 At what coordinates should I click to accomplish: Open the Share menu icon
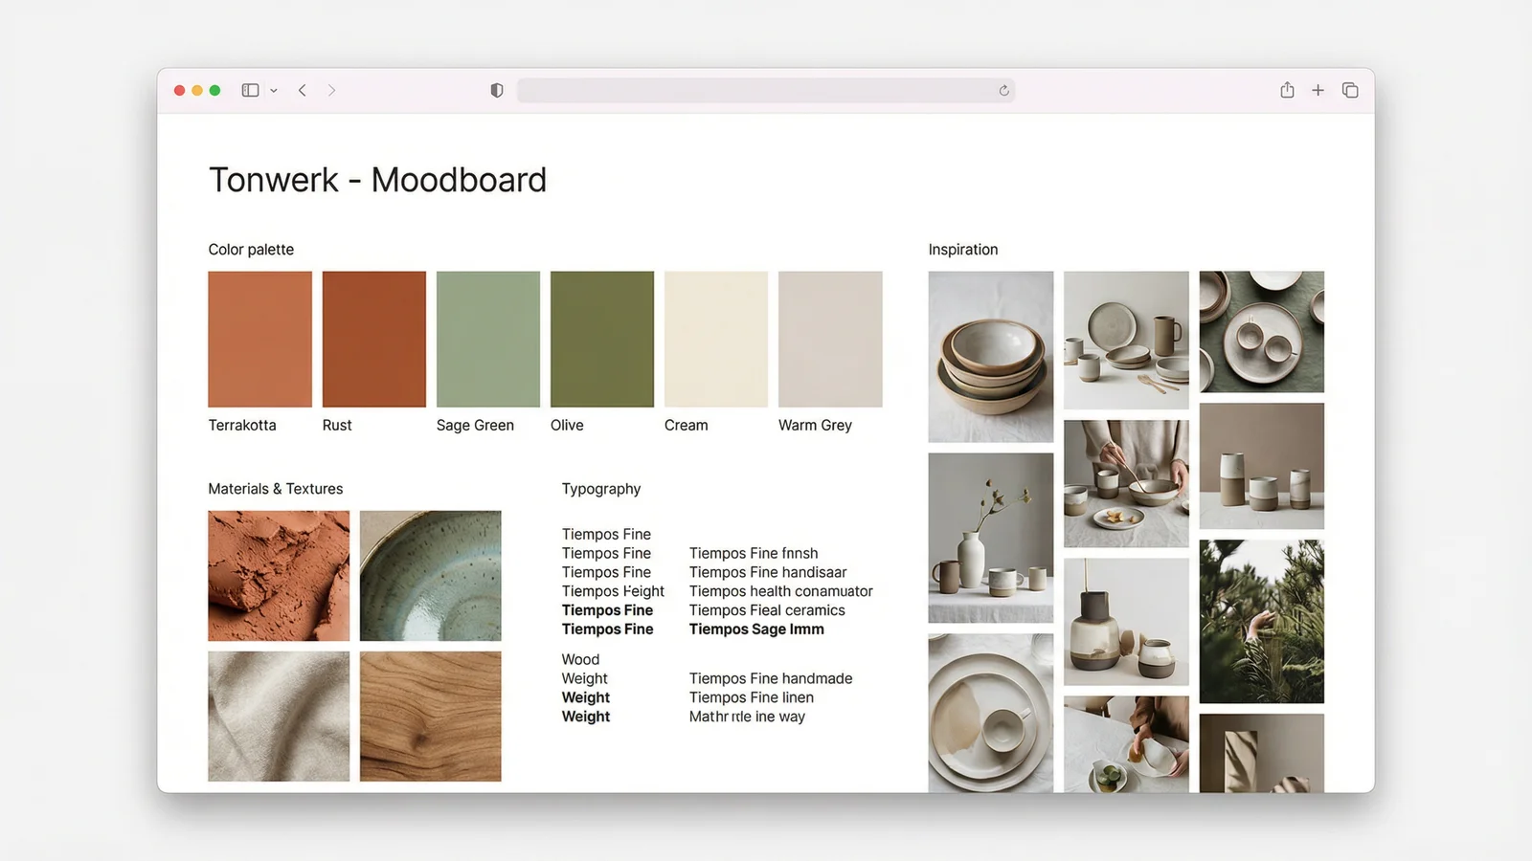1287,90
